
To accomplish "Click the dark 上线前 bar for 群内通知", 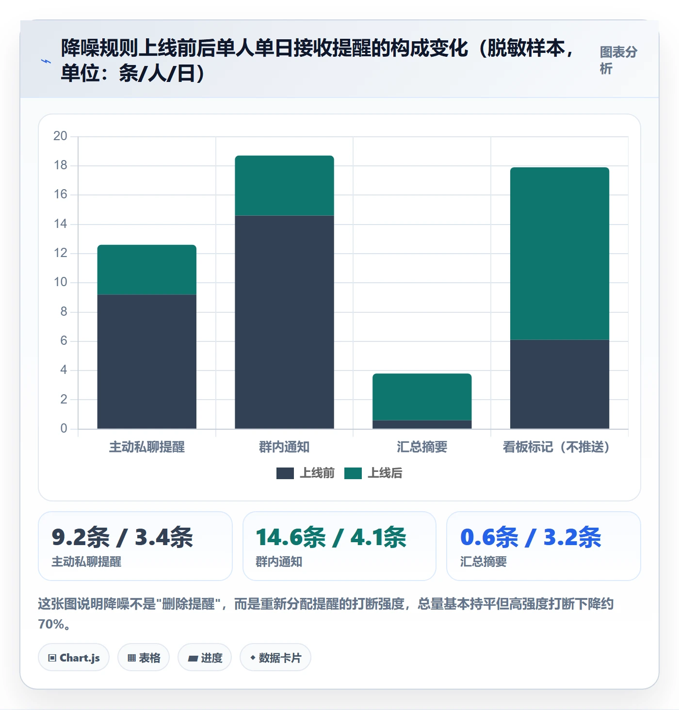I will point(285,322).
